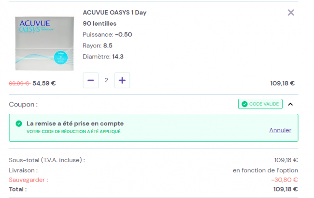Click the quantity value field showing 2

(106, 80)
